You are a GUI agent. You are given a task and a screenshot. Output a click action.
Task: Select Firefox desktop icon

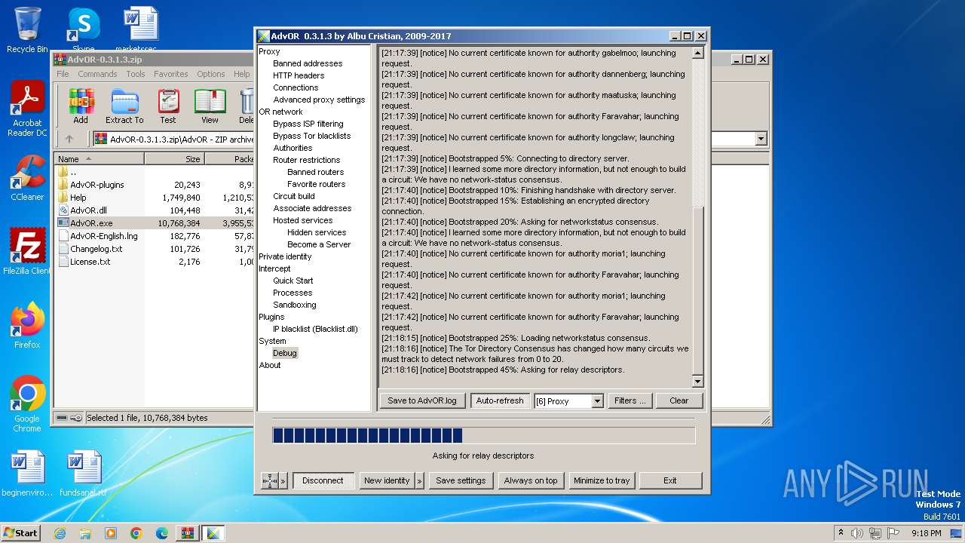[x=27, y=326]
